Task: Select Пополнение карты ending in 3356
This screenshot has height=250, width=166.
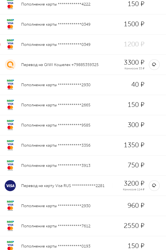Action: click(x=56, y=146)
